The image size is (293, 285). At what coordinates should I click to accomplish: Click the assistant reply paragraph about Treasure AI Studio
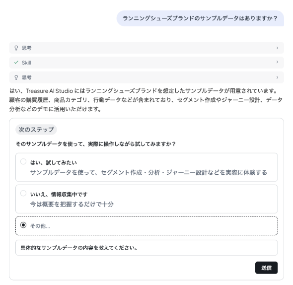pos(146,100)
